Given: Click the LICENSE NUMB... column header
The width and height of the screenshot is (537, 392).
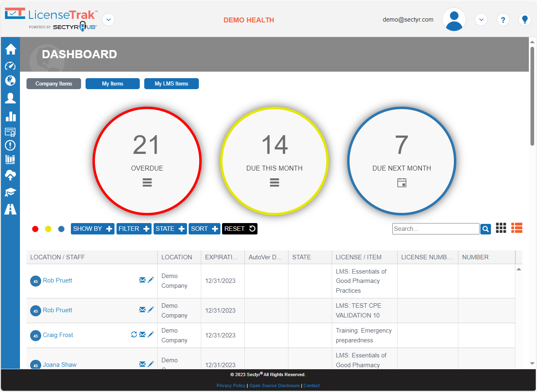Looking at the screenshot, I should [x=427, y=257].
